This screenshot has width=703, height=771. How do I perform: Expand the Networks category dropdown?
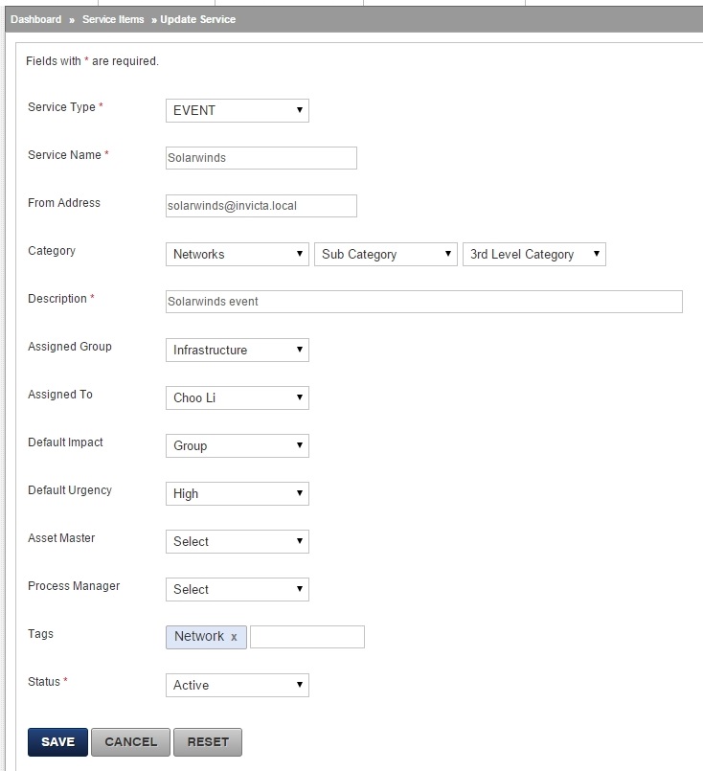pyautogui.click(x=238, y=254)
